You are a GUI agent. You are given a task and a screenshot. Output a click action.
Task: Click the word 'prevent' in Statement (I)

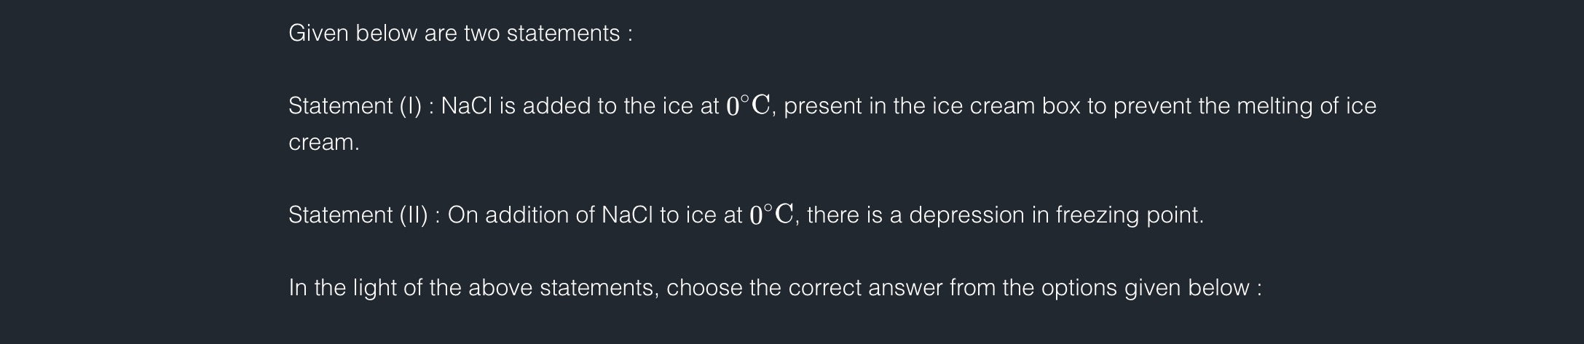[x=1152, y=106]
